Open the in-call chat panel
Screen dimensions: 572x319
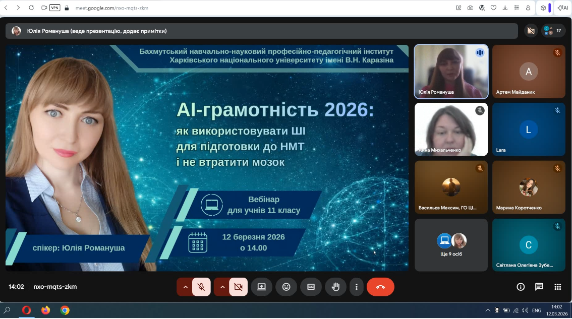[x=539, y=287]
